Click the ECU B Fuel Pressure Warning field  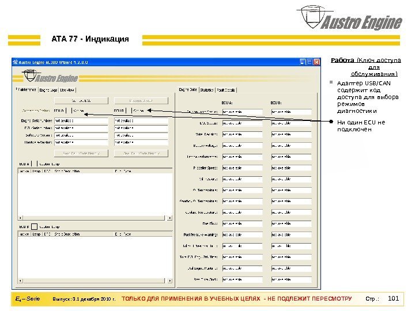pyautogui.click(x=292, y=235)
